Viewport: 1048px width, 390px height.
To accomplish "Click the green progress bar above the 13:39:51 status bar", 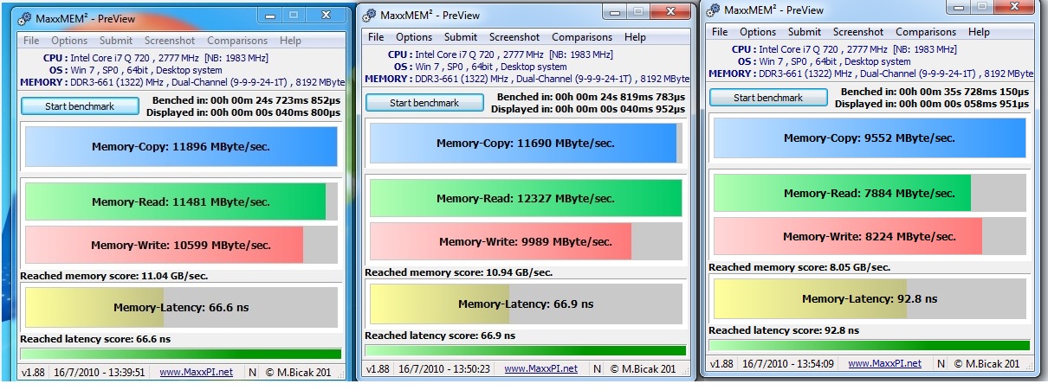I will [180, 354].
